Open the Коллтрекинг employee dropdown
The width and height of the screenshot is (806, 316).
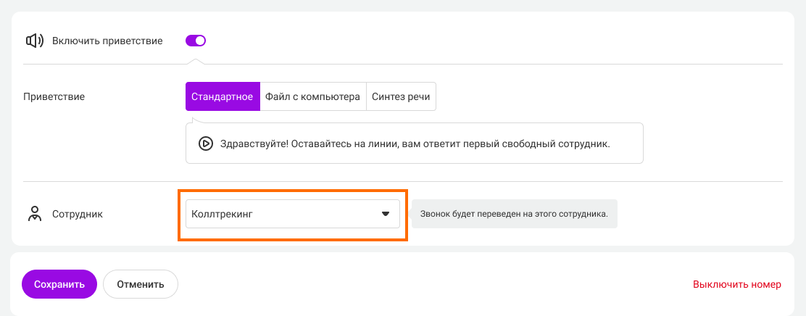tap(292, 214)
